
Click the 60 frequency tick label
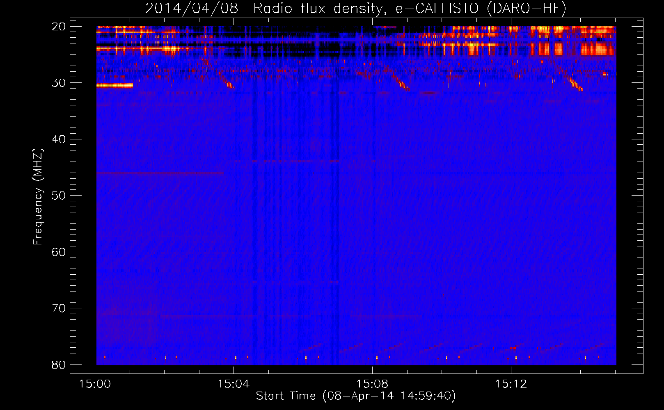click(59, 252)
